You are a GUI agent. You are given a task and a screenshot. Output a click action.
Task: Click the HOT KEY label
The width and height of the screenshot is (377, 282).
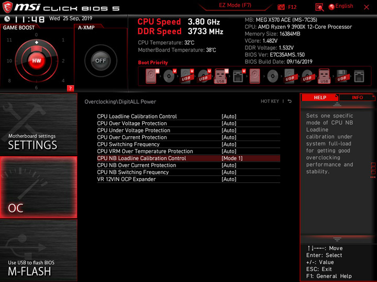coord(270,101)
